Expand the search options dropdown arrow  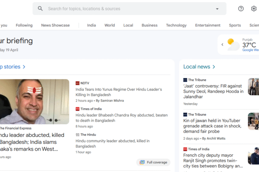[217, 9]
